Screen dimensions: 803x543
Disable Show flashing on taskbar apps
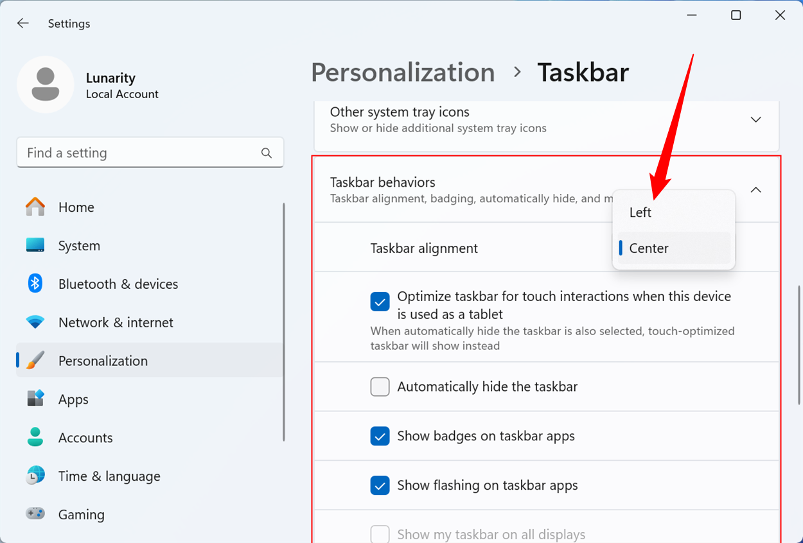click(x=380, y=486)
